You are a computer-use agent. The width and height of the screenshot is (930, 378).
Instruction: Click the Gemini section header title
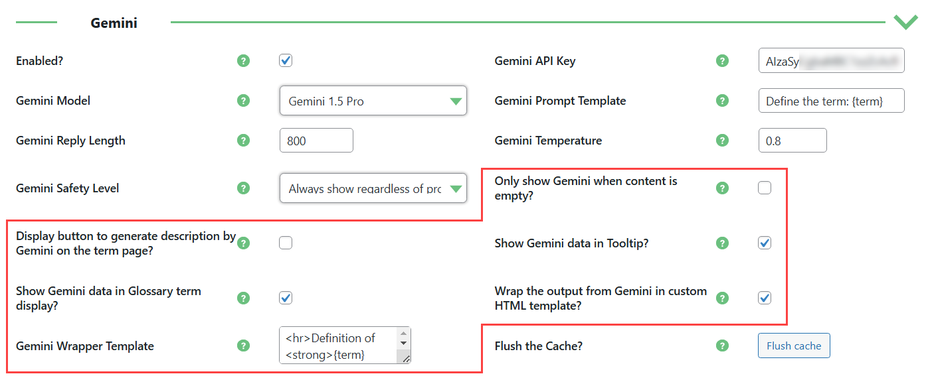point(114,23)
